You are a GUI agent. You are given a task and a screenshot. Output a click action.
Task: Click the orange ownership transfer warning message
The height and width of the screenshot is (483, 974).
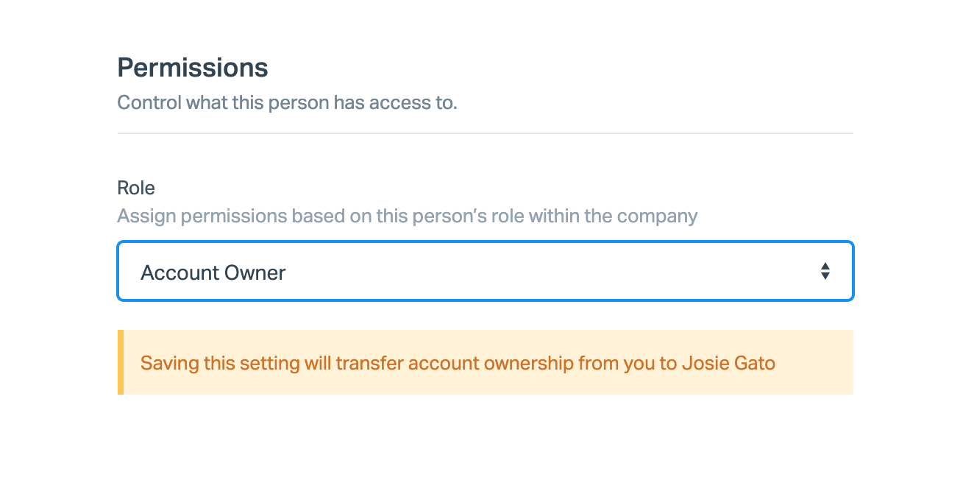tap(458, 363)
